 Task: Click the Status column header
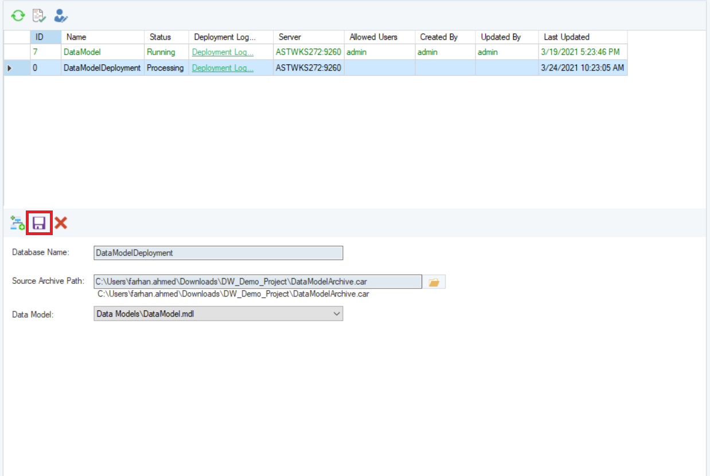click(160, 37)
